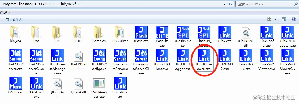The height and width of the screenshot is (104, 299).
Task: Select the JLinkGDBServer.exe icon
Action: (x=15, y=55)
